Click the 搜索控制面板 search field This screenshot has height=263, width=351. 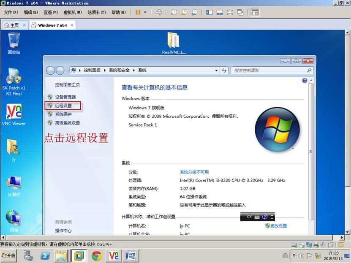pyautogui.click(x=269, y=70)
